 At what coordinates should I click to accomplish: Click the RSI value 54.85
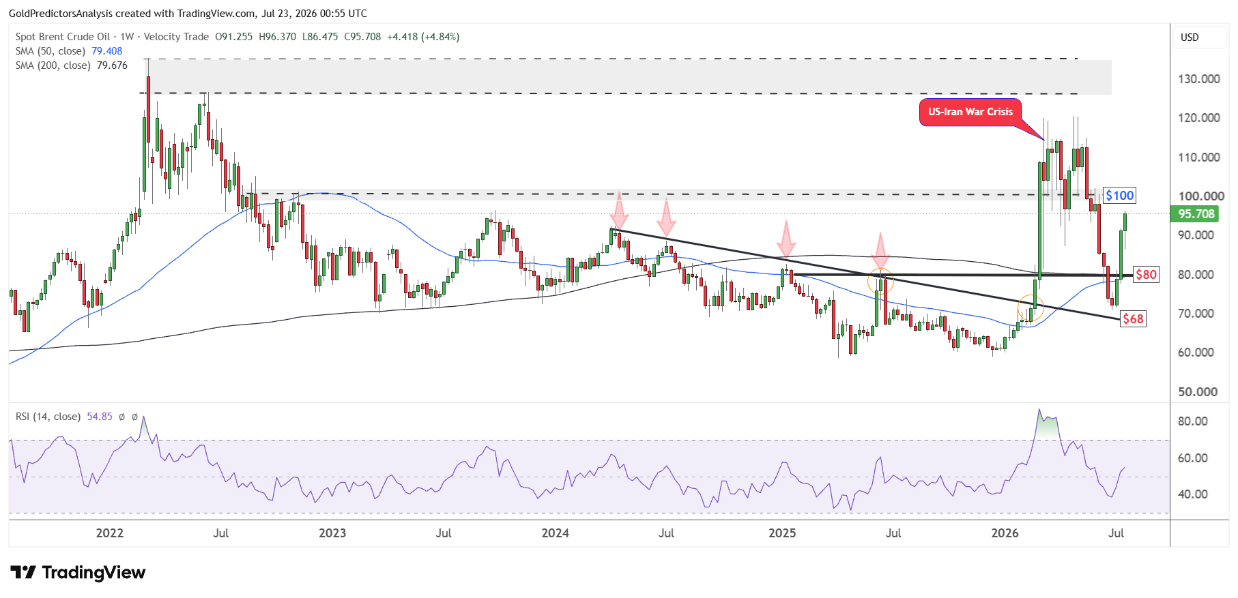click(x=100, y=417)
